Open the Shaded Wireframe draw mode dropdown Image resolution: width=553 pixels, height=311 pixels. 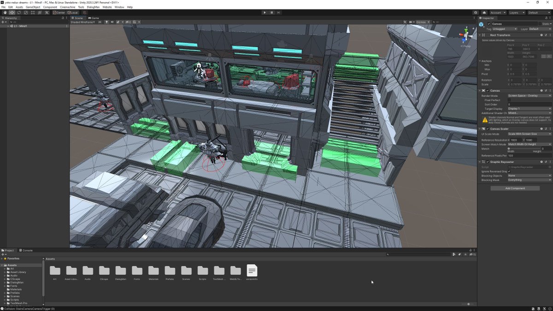(x=83, y=22)
